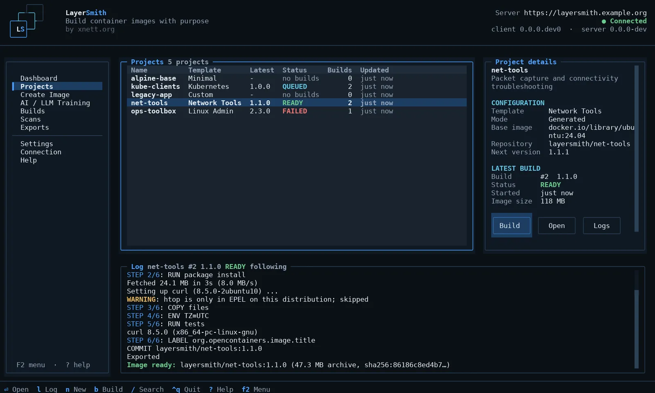Click the / Search shortcut in footer
655x393 pixels.
pos(147,389)
